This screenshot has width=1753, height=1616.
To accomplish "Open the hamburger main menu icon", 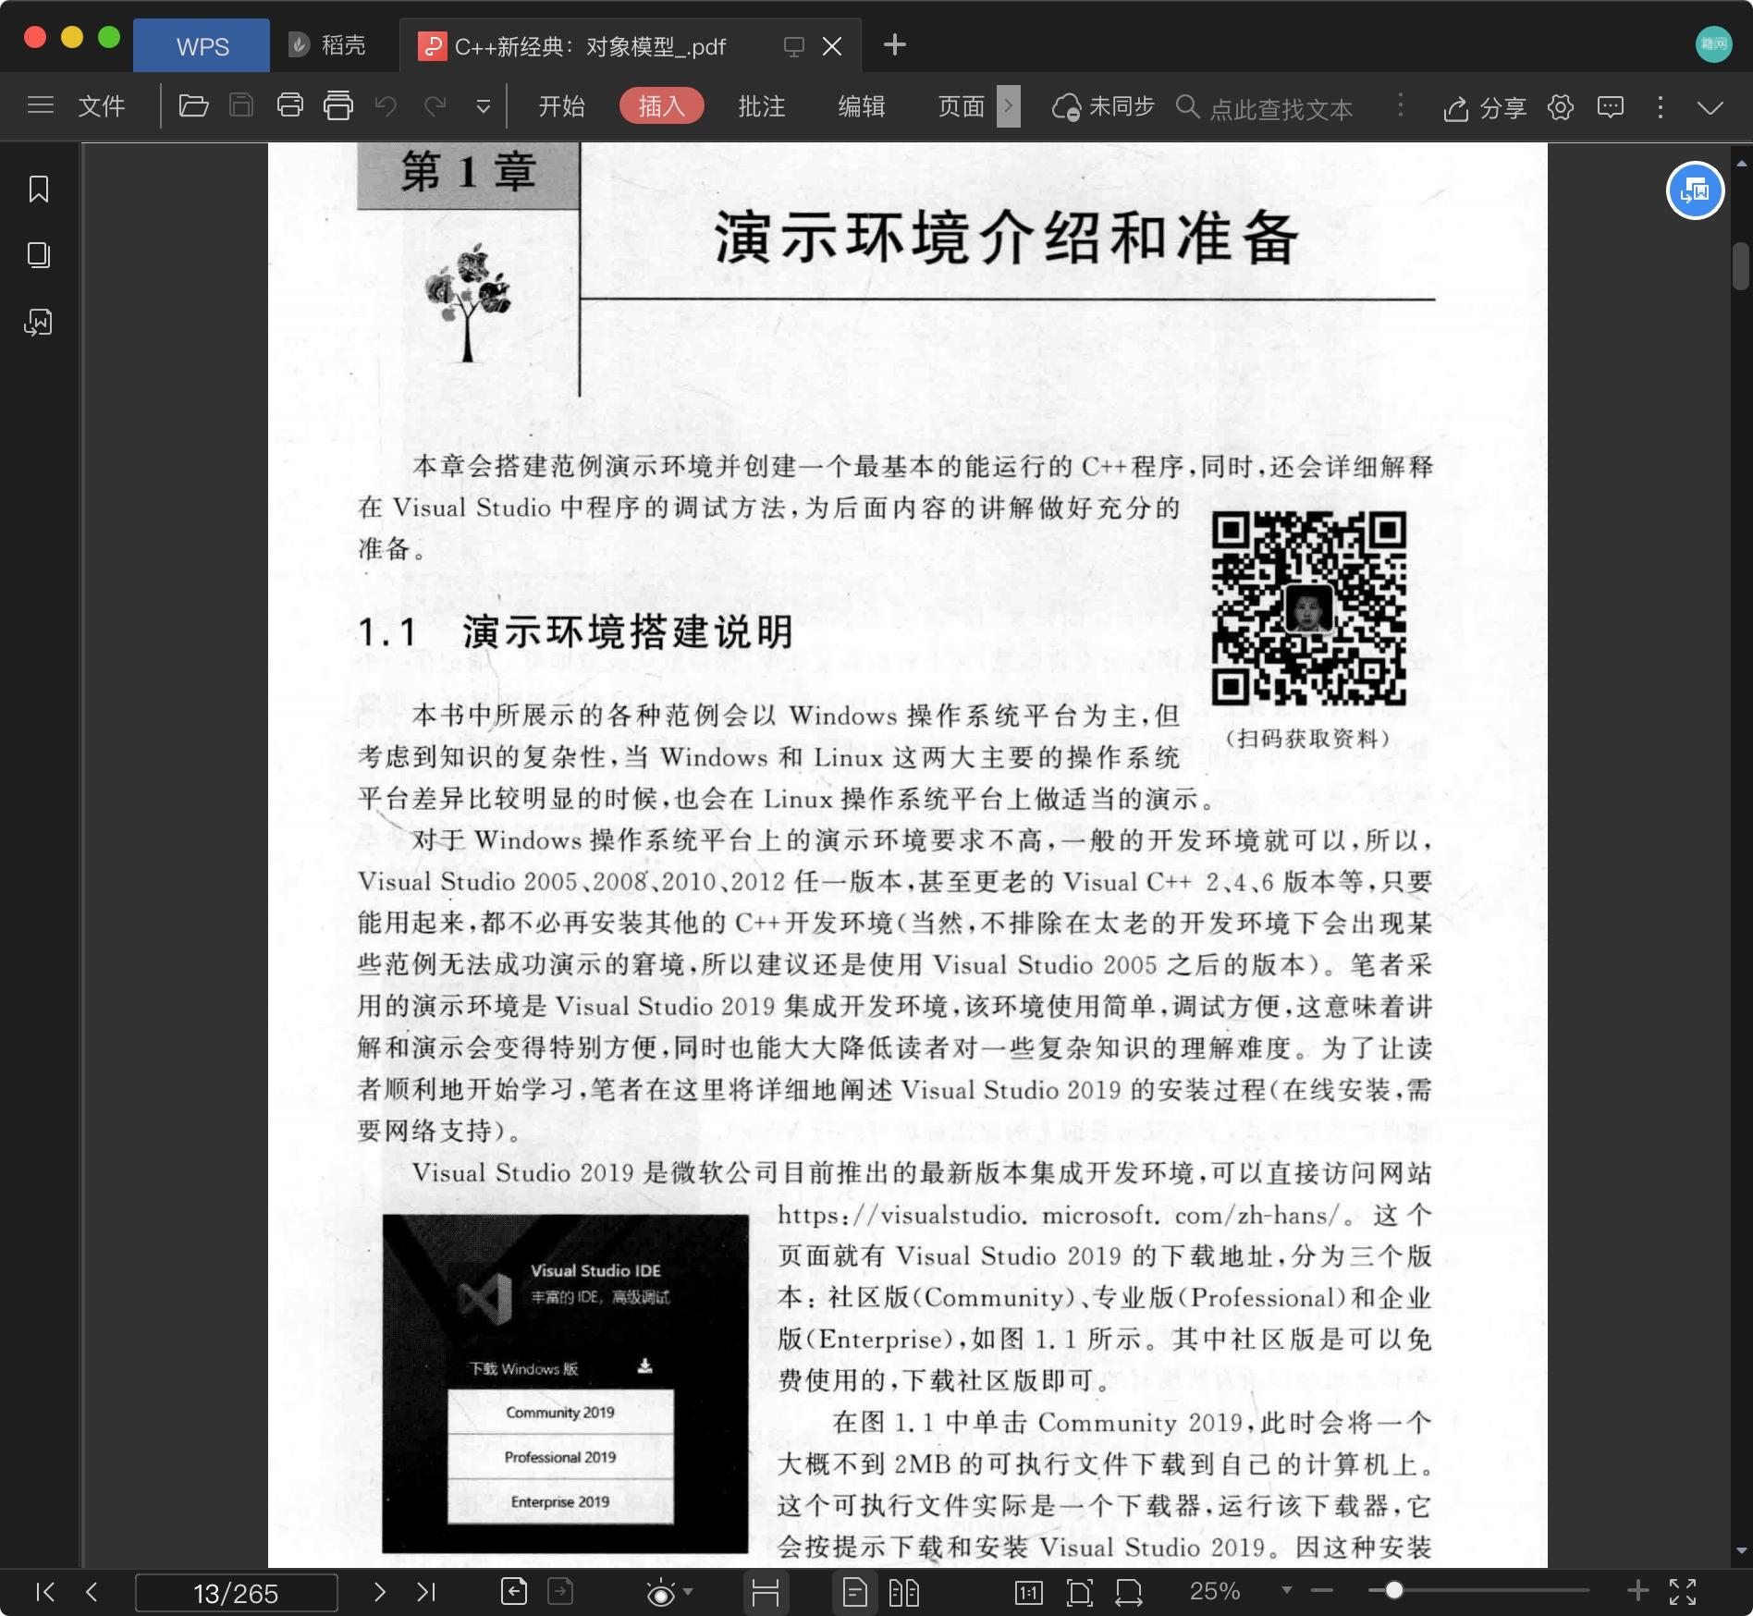I will click(x=40, y=105).
